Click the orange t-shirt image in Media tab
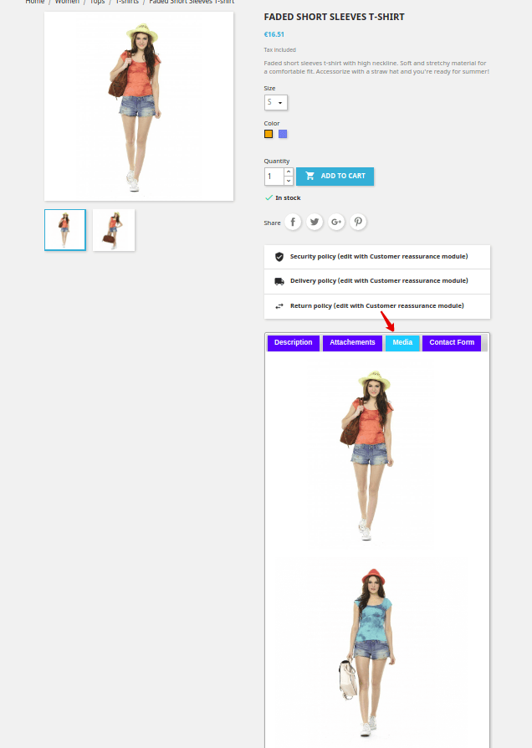Viewport: 532px width, 748px height. click(368, 454)
